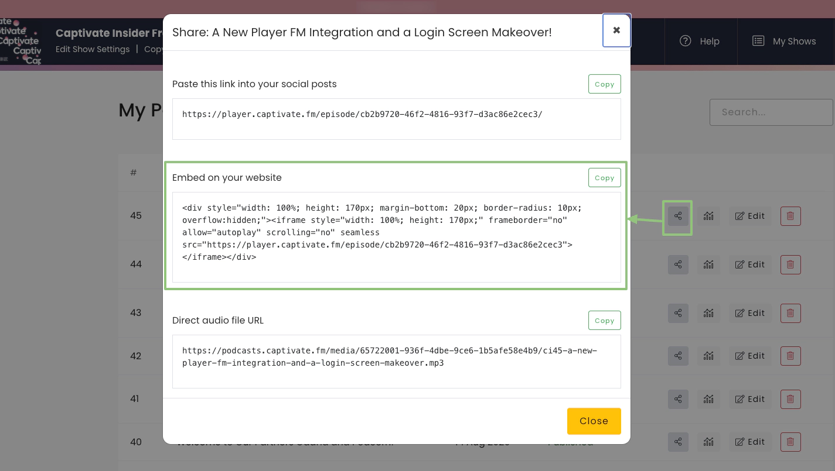Click trash icon for episode 40

[790, 442]
